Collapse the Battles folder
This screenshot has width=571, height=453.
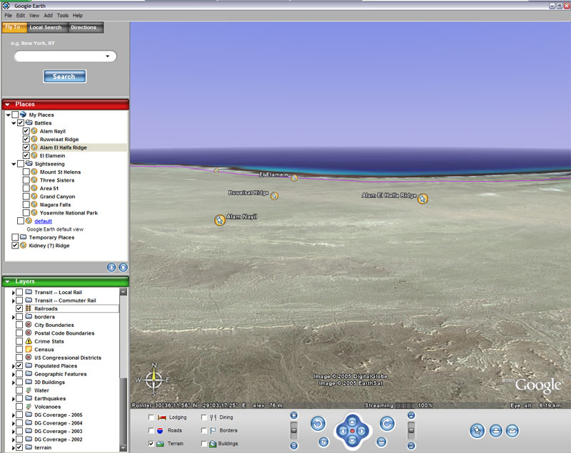tap(14, 123)
